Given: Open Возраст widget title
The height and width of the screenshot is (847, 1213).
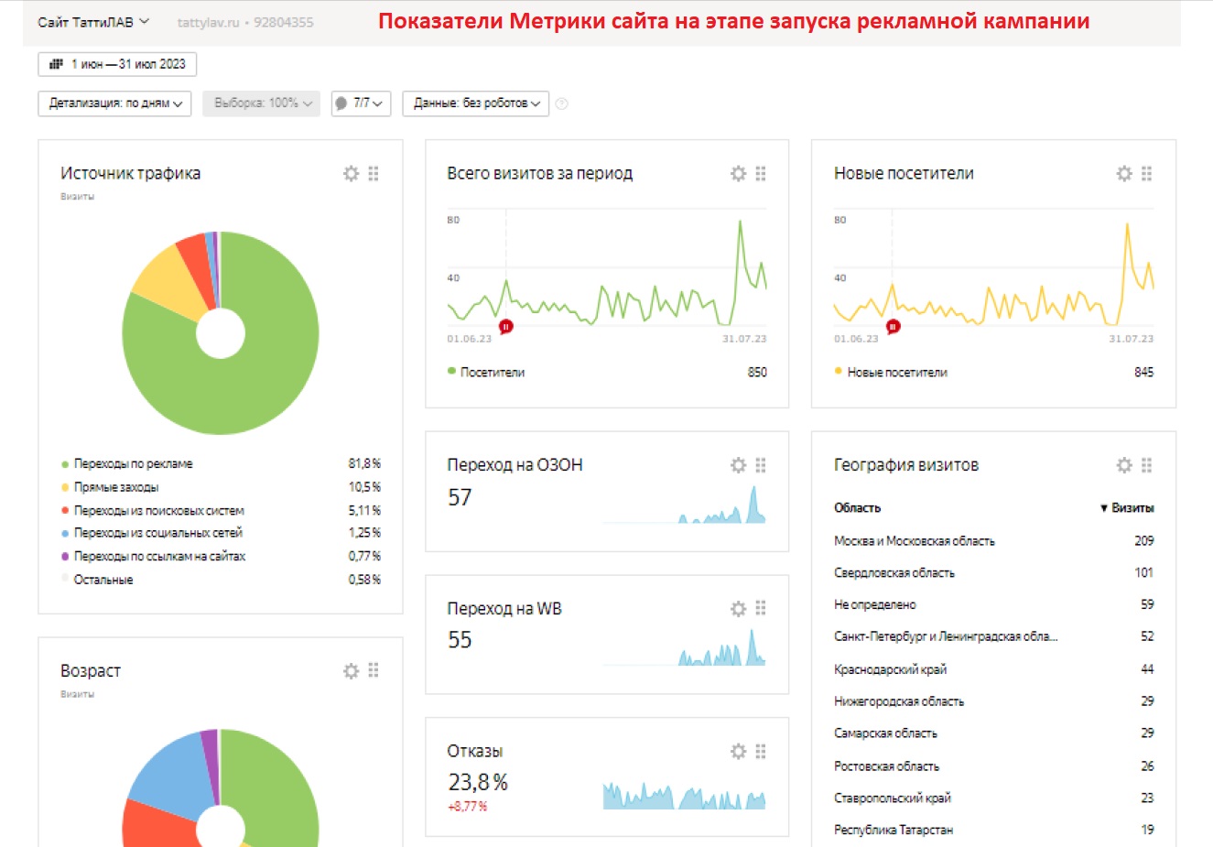Looking at the screenshot, I should point(91,671).
